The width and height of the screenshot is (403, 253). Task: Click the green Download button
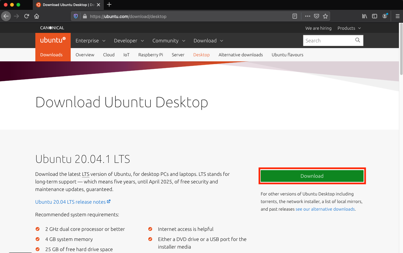[x=312, y=176]
